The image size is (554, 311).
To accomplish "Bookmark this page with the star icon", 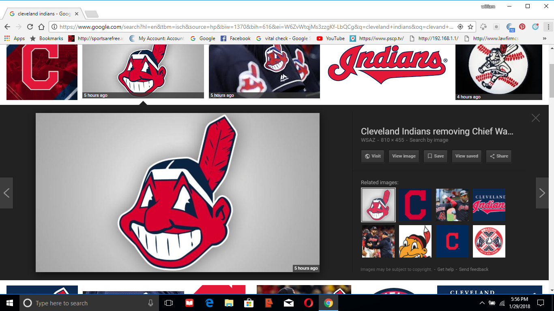I will pos(470,27).
